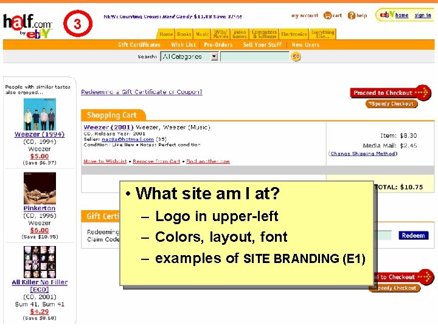
Task: Click top Proceed to Checkout button
Action: click(390, 93)
